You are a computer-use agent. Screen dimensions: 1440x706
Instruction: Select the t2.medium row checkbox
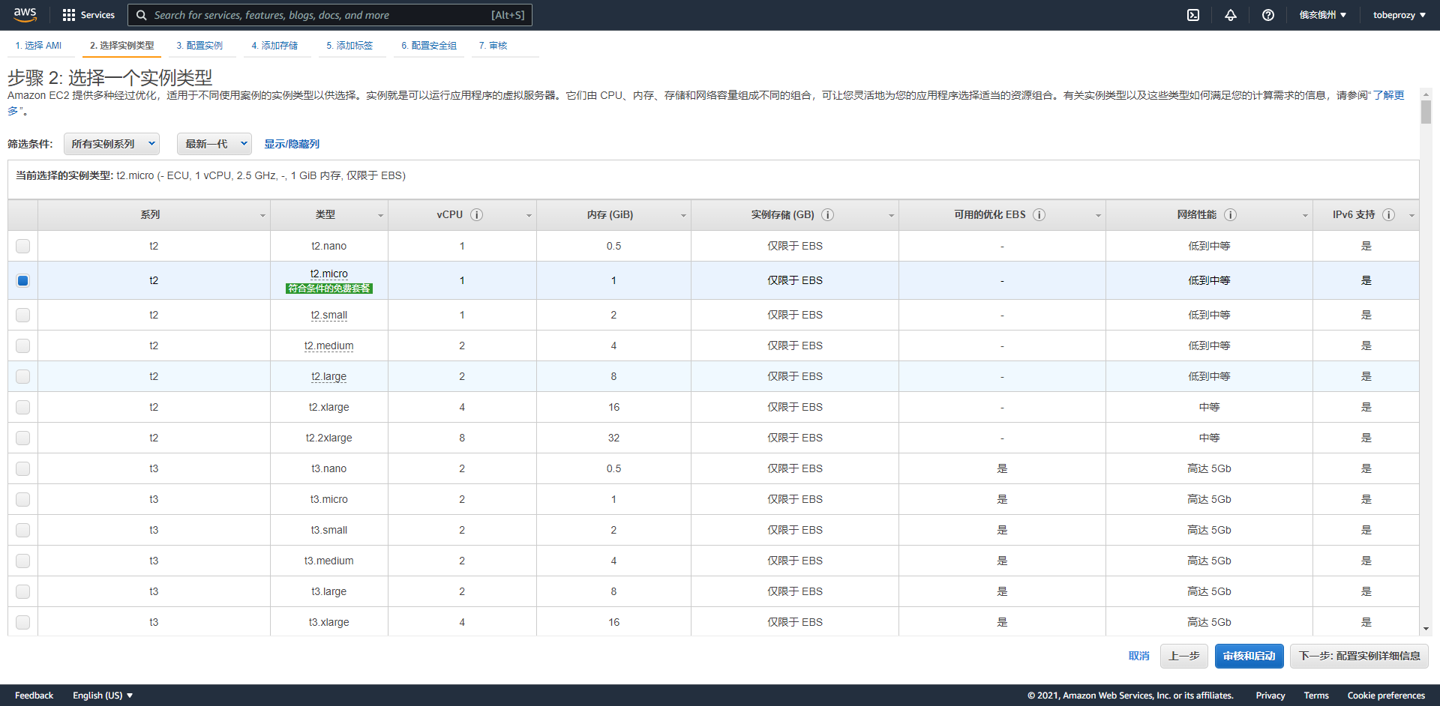[x=23, y=346]
